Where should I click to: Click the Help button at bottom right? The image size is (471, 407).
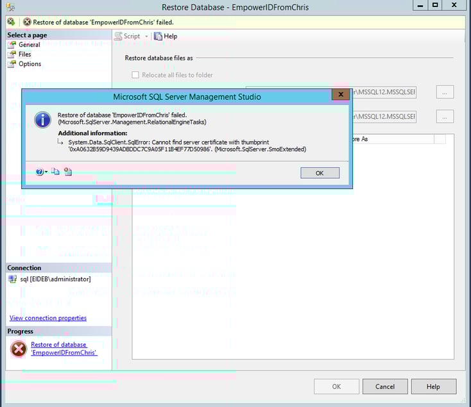pos(433,386)
